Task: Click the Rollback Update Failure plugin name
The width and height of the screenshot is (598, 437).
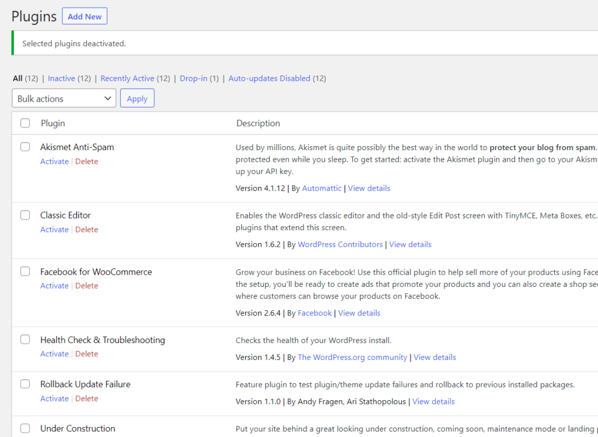Action: pyautogui.click(x=85, y=384)
